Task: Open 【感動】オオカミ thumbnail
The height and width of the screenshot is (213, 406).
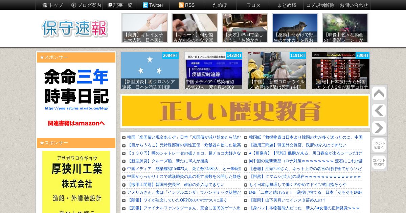Action: pyautogui.click(x=295, y=28)
